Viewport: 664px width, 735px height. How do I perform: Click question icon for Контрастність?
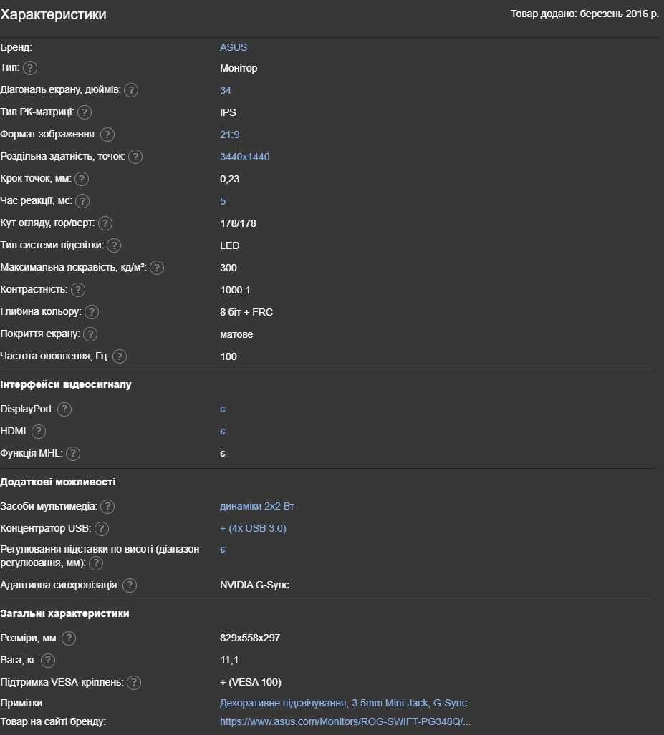click(x=78, y=290)
